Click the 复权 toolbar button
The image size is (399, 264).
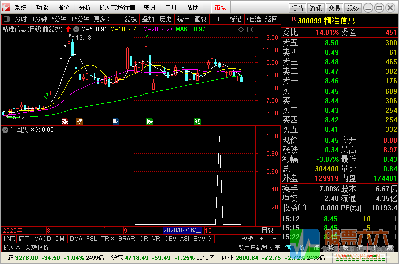point(131,19)
